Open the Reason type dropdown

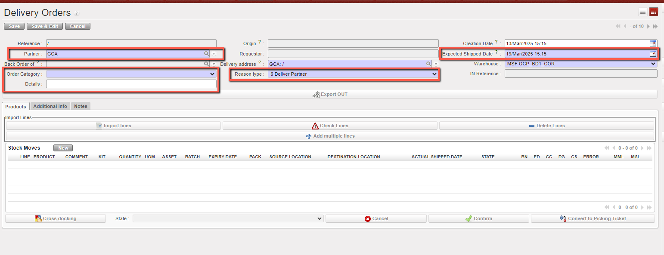tap(434, 74)
